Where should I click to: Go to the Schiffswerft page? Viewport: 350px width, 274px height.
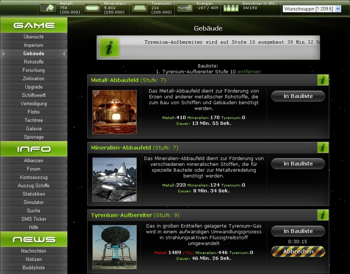(34, 95)
